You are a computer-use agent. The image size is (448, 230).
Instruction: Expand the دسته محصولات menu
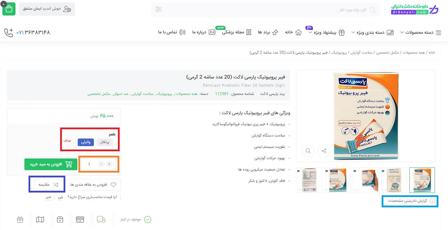(x=421, y=32)
